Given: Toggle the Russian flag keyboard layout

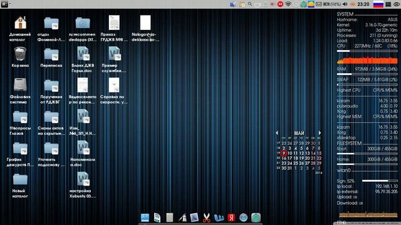Looking at the screenshot, I should [378, 4].
